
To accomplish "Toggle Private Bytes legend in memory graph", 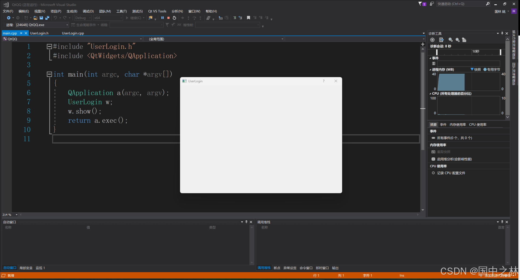I will coord(492,70).
